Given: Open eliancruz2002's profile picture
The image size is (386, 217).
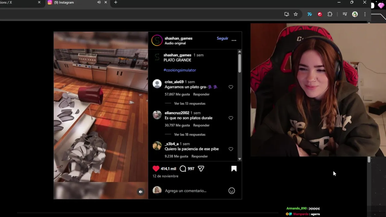Looking at the screenshot, I should pos(157,115).
